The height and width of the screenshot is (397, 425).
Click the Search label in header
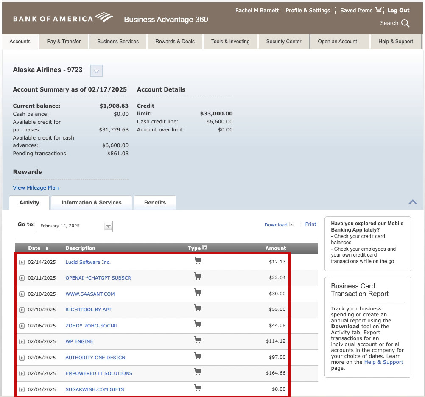click(389, 23)
